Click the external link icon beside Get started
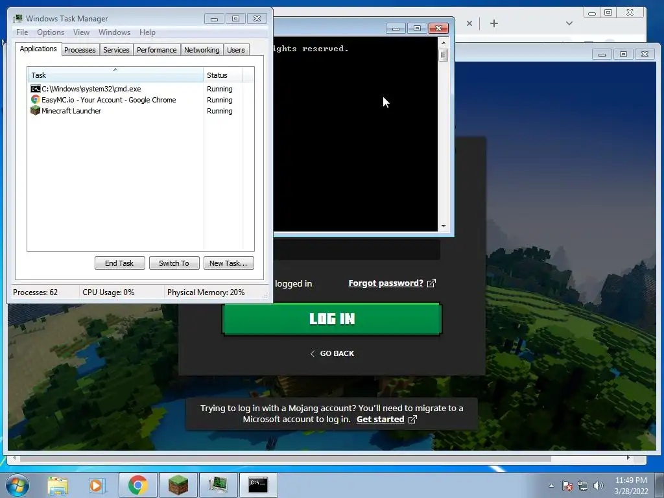This screenshot has width=664, height=498. point(412,420)
